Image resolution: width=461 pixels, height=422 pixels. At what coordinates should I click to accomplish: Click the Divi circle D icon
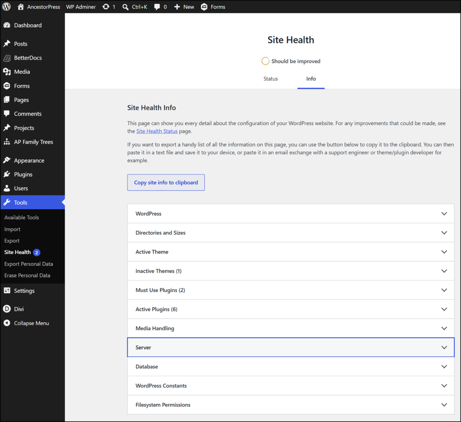[7, 309]
